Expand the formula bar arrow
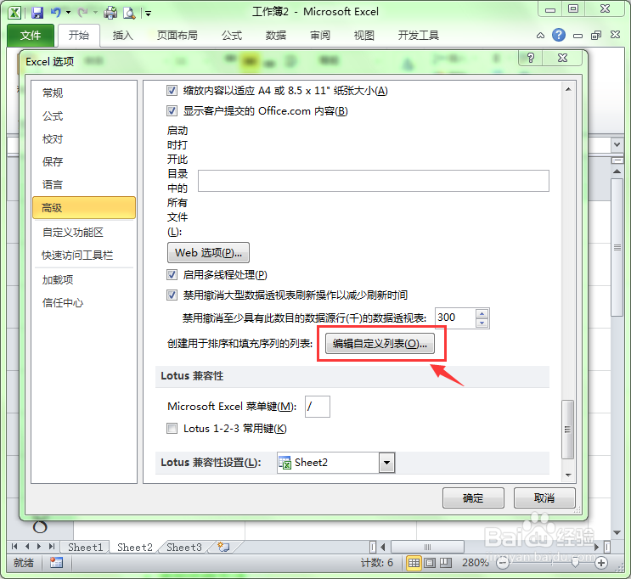The width and height of the screenshot is (631, 579). tap(617, 144)
